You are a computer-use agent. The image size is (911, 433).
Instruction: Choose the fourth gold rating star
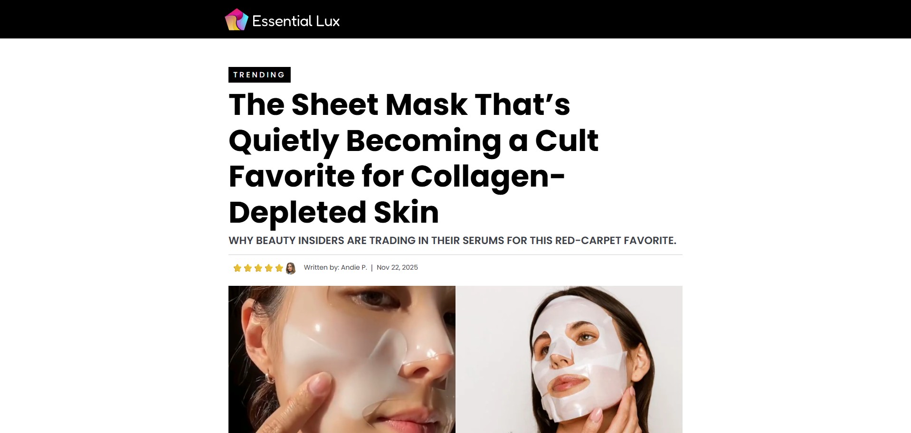269,268
